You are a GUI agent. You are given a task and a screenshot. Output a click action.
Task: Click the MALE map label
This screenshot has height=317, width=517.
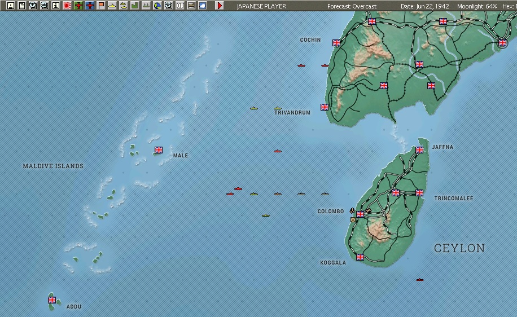[x=181, y=156]
